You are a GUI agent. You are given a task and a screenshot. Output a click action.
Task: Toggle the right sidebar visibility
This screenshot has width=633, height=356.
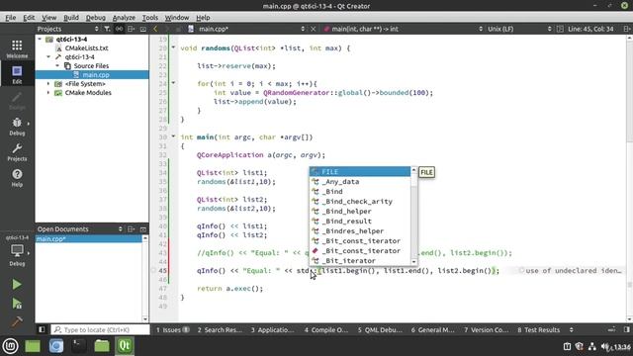point(626,329)
